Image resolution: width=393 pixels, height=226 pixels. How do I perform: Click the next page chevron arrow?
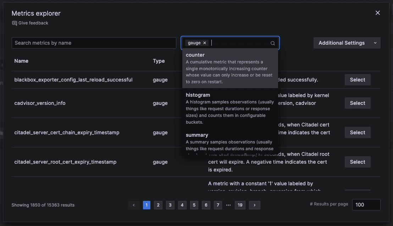(x=254, y=205)
